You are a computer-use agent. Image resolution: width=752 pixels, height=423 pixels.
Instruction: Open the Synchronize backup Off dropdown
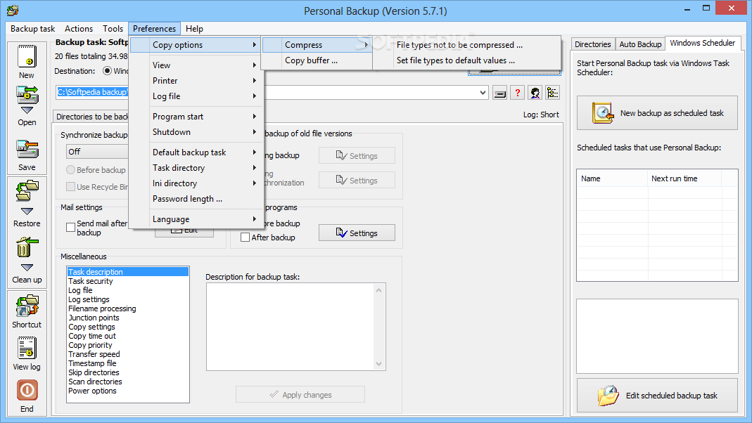[98, 152]
